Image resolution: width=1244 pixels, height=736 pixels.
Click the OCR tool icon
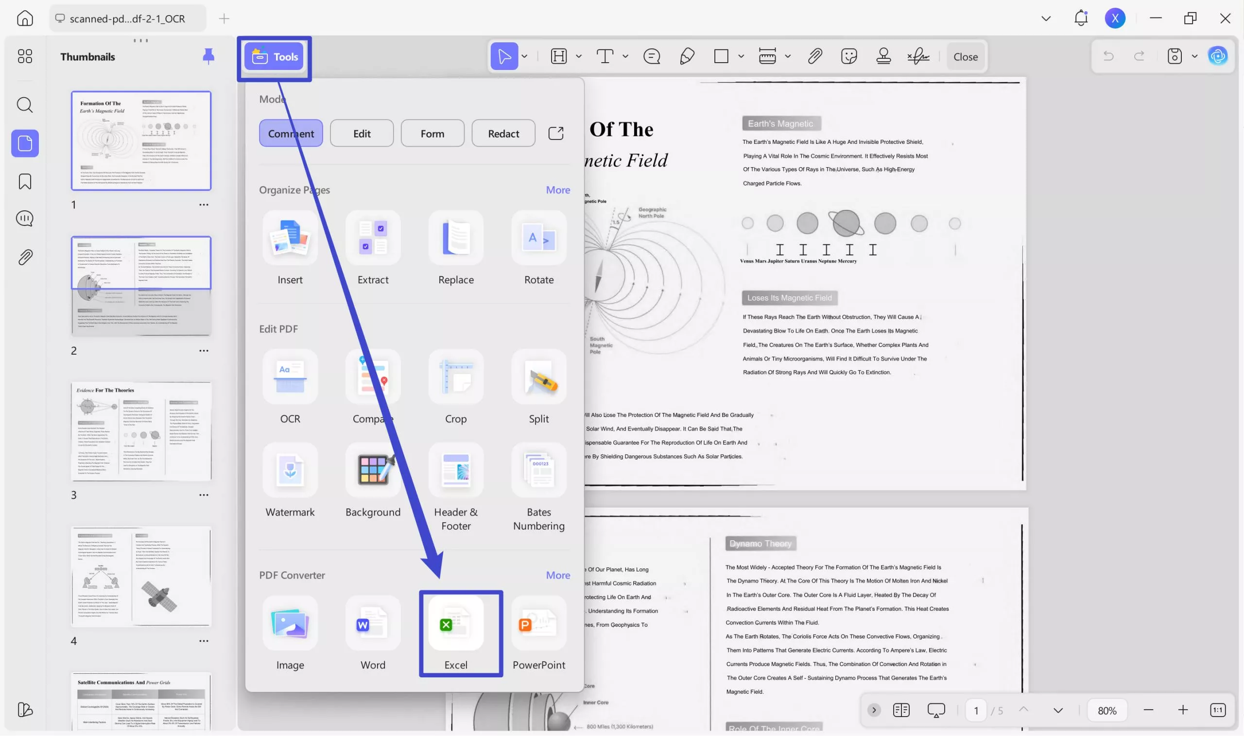point(290,377)
